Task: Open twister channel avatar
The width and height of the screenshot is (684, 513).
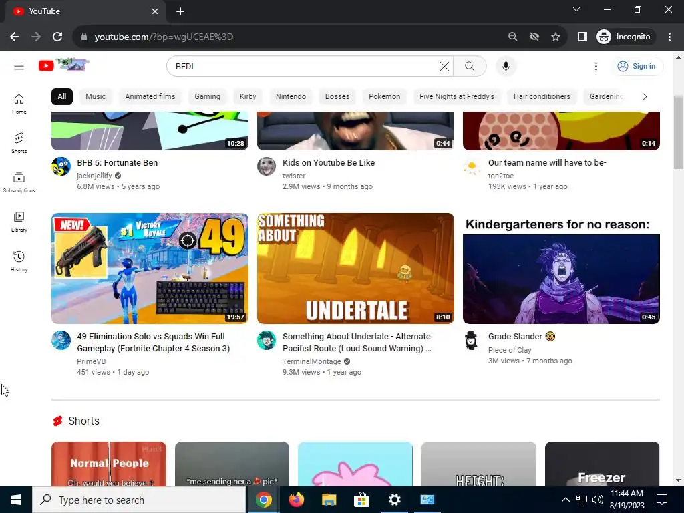Action: click(x=266, y=166)
